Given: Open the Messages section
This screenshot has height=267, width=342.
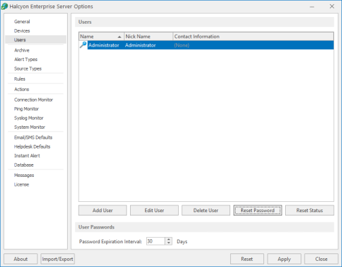Looking at the screenshot, I should (24, 176).
